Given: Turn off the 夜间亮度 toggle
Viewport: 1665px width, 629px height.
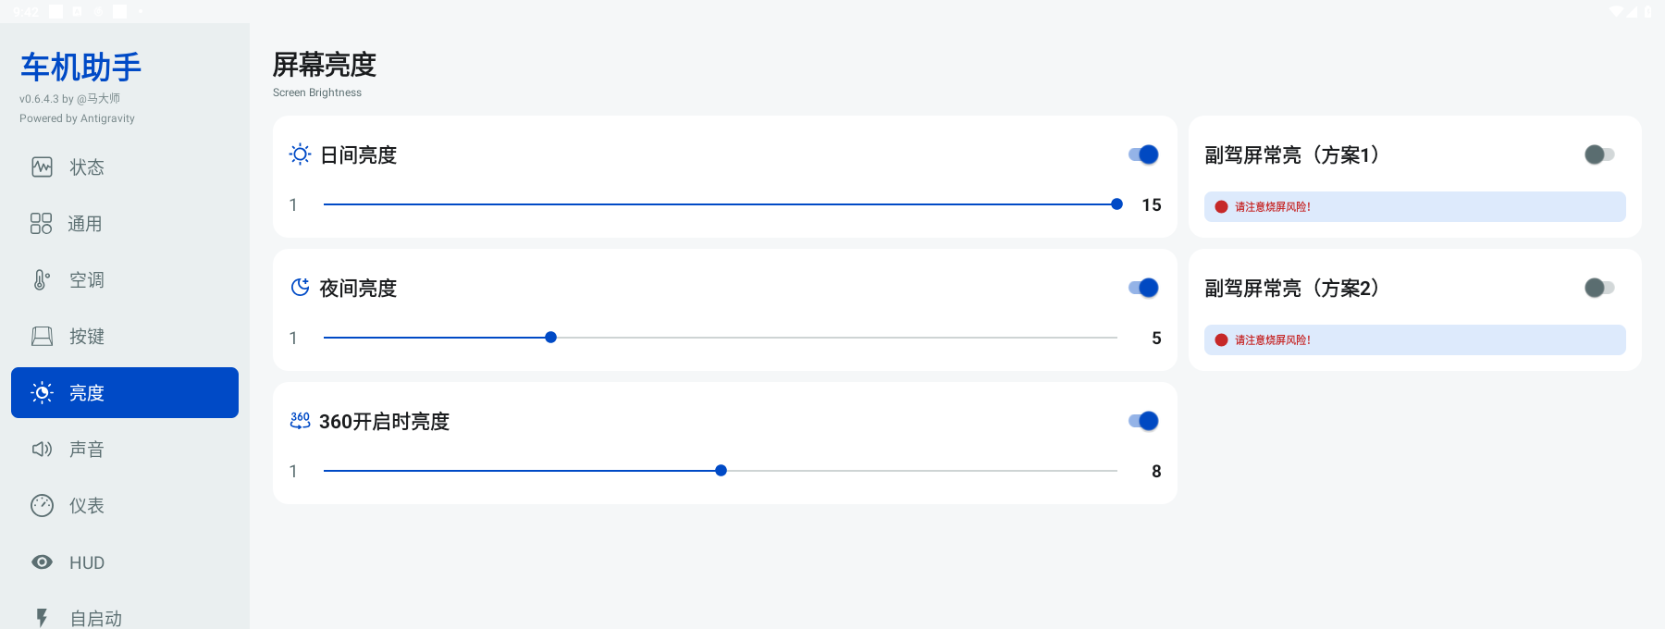Looking at the screenshot, I should [1143, 288].
